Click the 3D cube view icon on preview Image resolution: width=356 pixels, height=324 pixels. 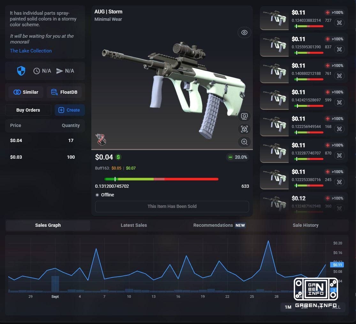click(x=244, y=129)
